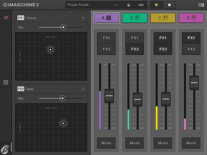Screen dimensions: 207x155
Task: Mute channel A
Action: [106, 143]
